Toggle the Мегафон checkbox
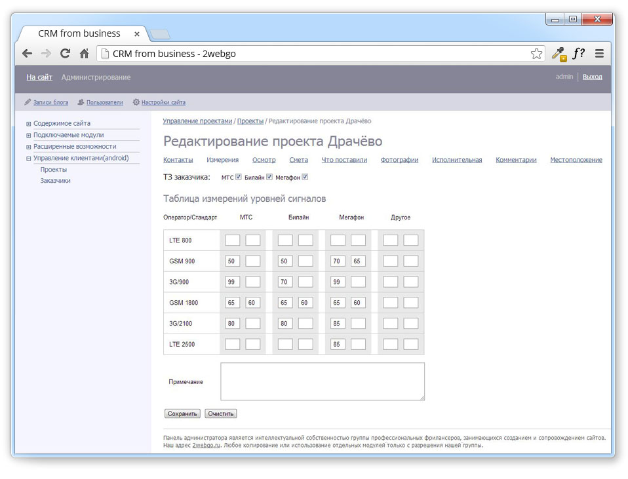This screenshot has height=479, width=628. (x=305, y=177)
